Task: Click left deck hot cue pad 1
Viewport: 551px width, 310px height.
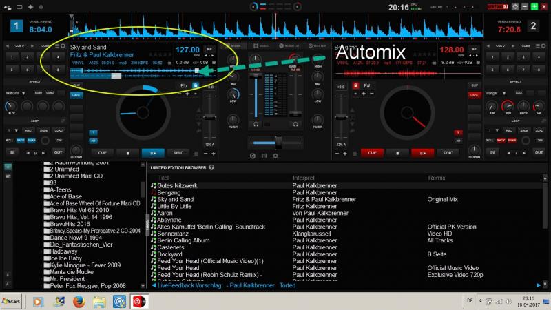Action: point(12,56)
